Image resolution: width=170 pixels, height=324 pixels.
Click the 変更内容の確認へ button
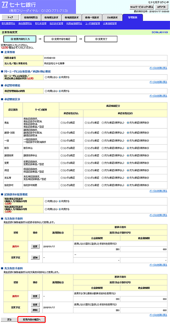click(x=32, y=319)
